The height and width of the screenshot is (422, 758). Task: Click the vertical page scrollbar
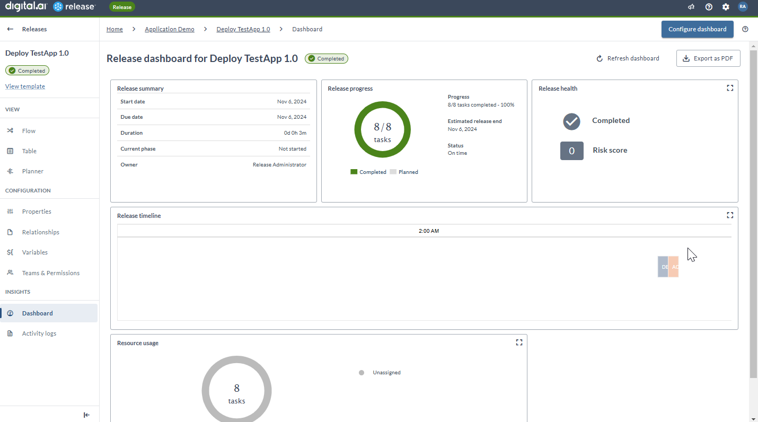[x=753, y=214]
